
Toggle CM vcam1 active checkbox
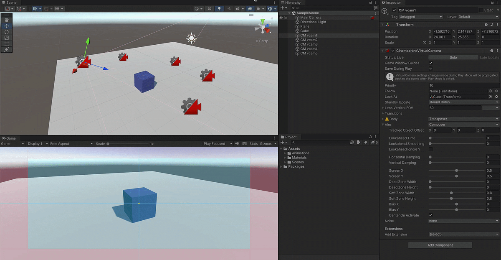point(395,10)
